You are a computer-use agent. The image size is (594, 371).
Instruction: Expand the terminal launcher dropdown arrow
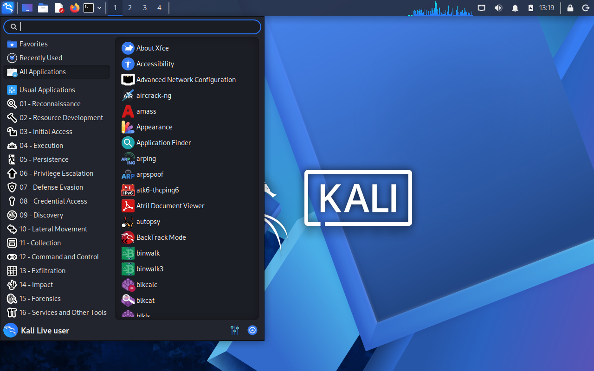pyautogui.click(x=99, y=8)
